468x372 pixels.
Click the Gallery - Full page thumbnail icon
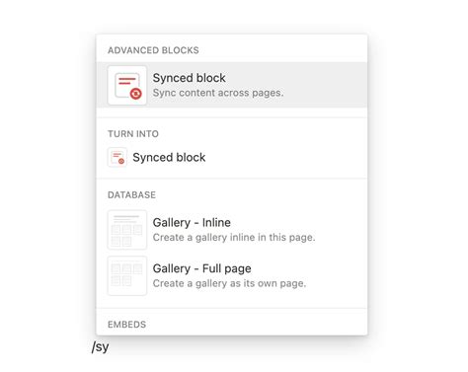(127, 275)
